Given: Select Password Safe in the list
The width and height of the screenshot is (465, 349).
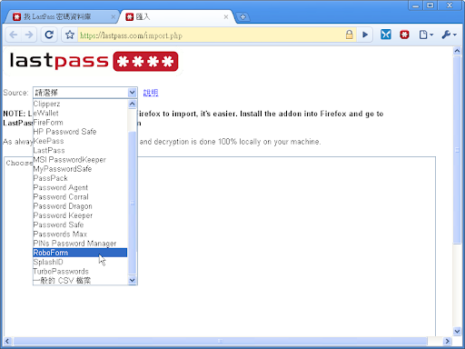Looking at the screenshot, I should click(80, 224).
